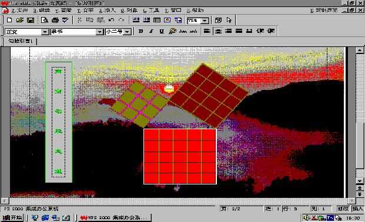The width and height of the screenshot is (365, 222).
Task: Open print preview with magnifier icon
Action: 44,20
